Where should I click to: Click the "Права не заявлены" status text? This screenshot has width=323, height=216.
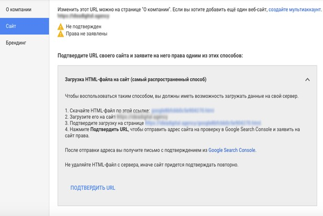click(87, 34)
